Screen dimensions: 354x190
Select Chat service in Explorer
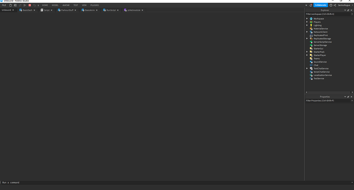click(316, 65)
